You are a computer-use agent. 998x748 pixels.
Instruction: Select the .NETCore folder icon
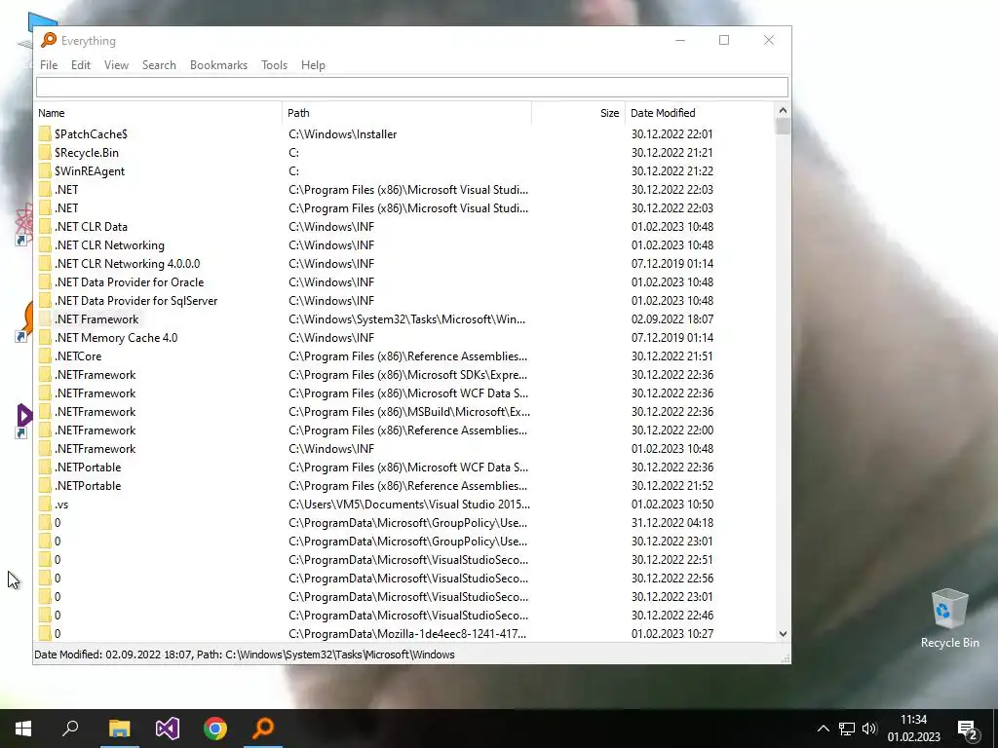click(x=45, y=356)
